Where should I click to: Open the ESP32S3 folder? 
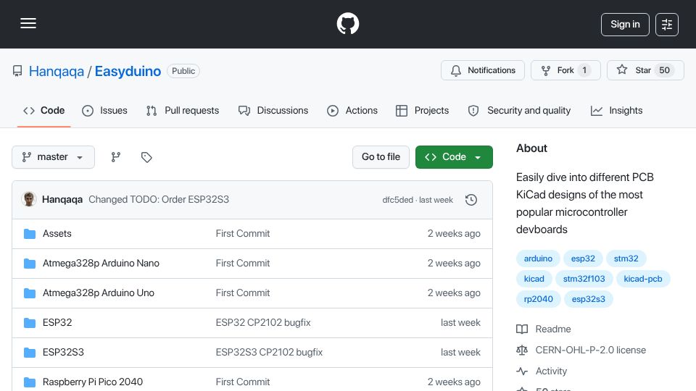coord(63,353)
